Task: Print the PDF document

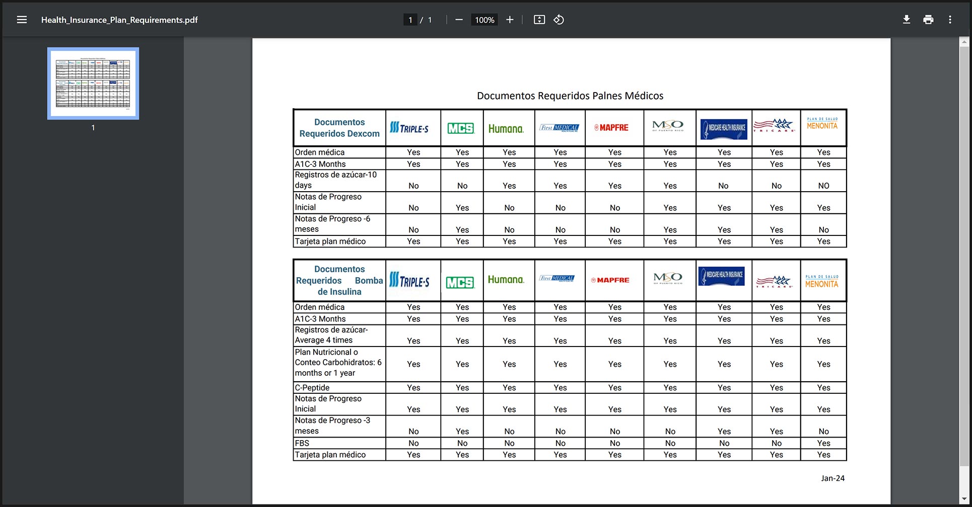Action: [928, 20]
